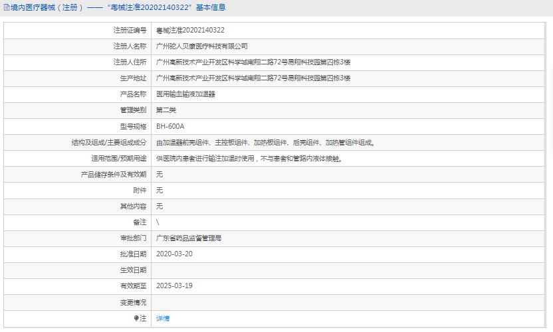
Task: Click the 变更情况 label
Action: (x=133, y=302)
